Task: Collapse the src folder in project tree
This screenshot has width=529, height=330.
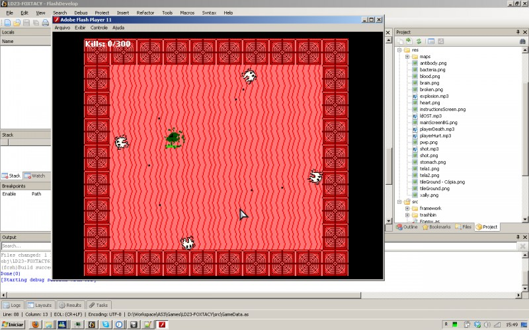Action: click(399, 202)
